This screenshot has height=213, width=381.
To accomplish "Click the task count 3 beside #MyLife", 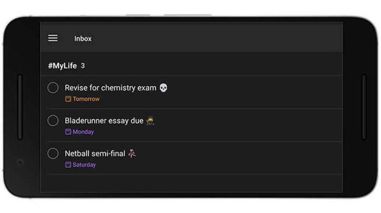I will [83, 66].
